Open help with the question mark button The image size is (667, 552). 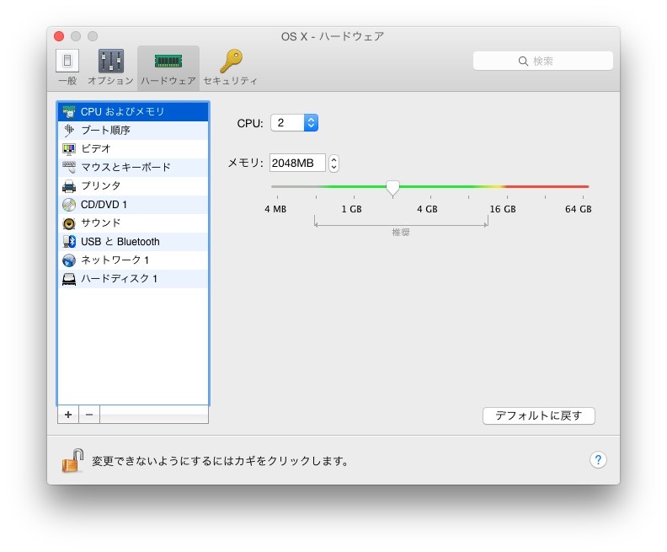(x=598, y=459)
